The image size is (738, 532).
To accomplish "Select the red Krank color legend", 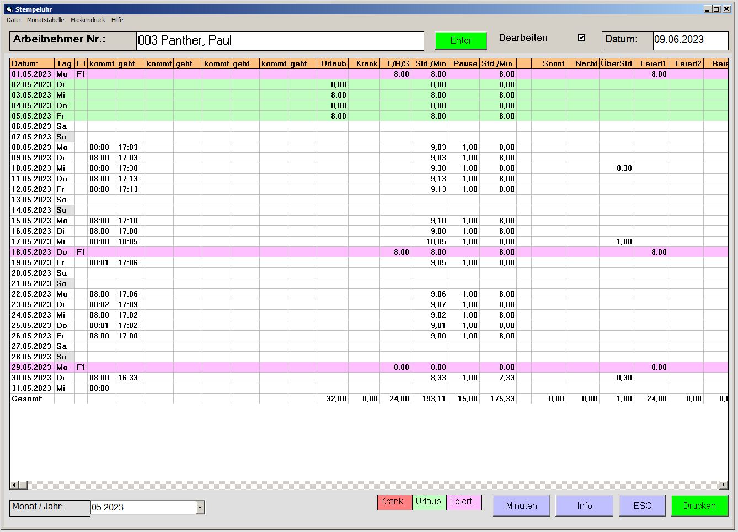I will 394,502.
